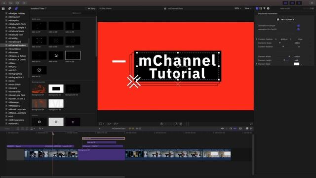Adjust the Element Height slider handle

click(284, 60)
